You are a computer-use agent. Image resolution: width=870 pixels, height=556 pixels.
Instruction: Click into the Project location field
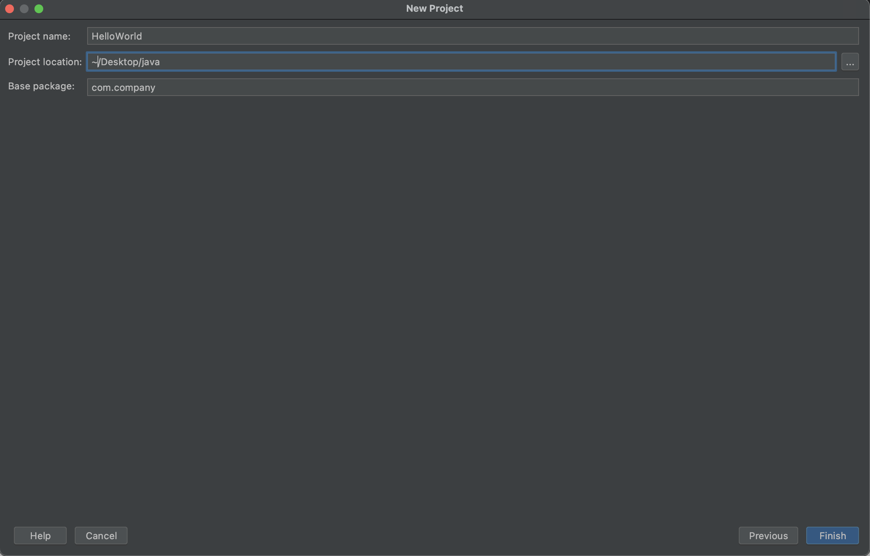click(461, 62)
